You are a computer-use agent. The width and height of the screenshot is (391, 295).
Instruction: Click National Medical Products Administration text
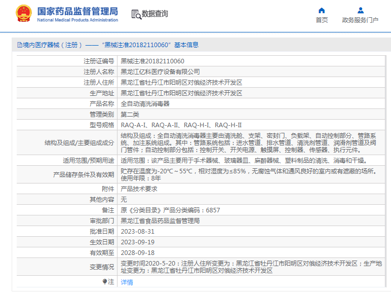point(77,20)
